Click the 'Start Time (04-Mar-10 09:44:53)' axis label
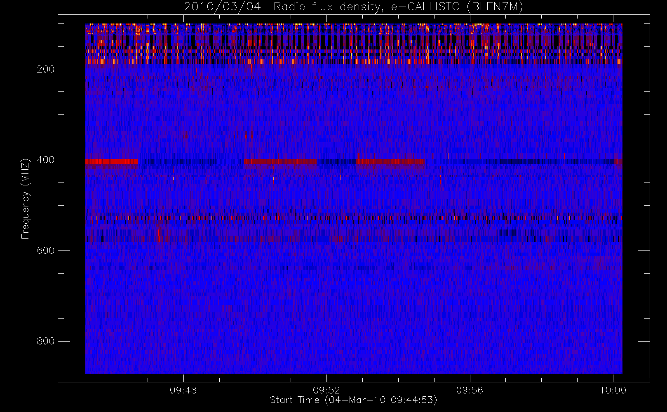The height and width of the screenshot is (412, 667). coord(353,400)
